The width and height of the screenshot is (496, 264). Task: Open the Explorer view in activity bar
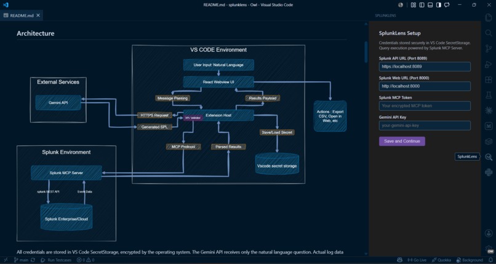click(489, 17)
